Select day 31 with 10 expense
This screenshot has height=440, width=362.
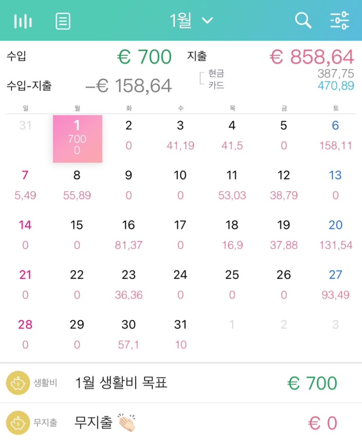point(180,334)
